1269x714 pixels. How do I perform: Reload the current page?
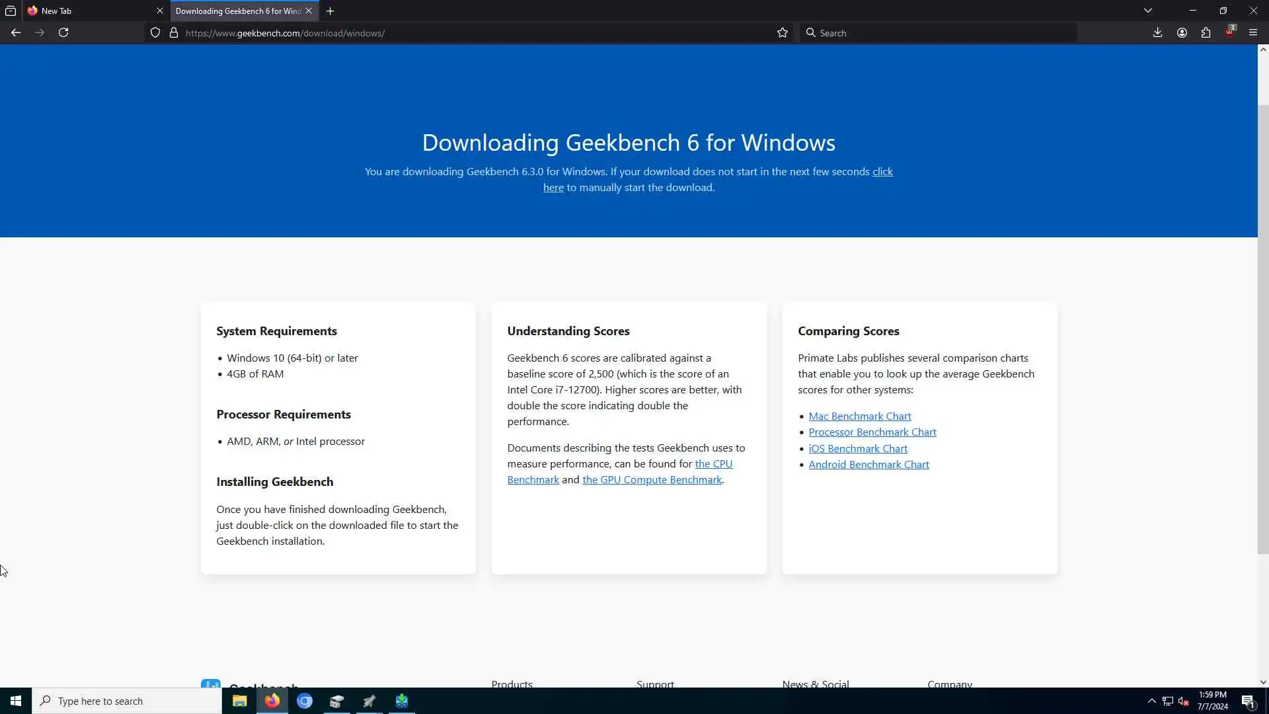point(63,32)
